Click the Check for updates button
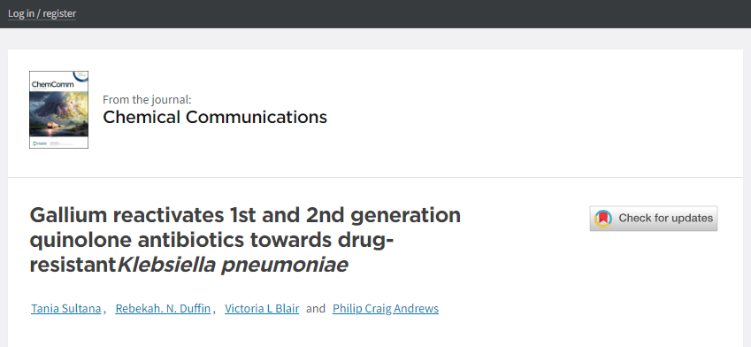The image size is (751, 347). pos(654,219)
